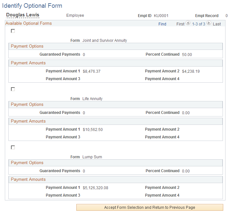Screen dimensions: 230x213
Task: Click the $10,562.50 payment amount
Action: tap(93, 130)
